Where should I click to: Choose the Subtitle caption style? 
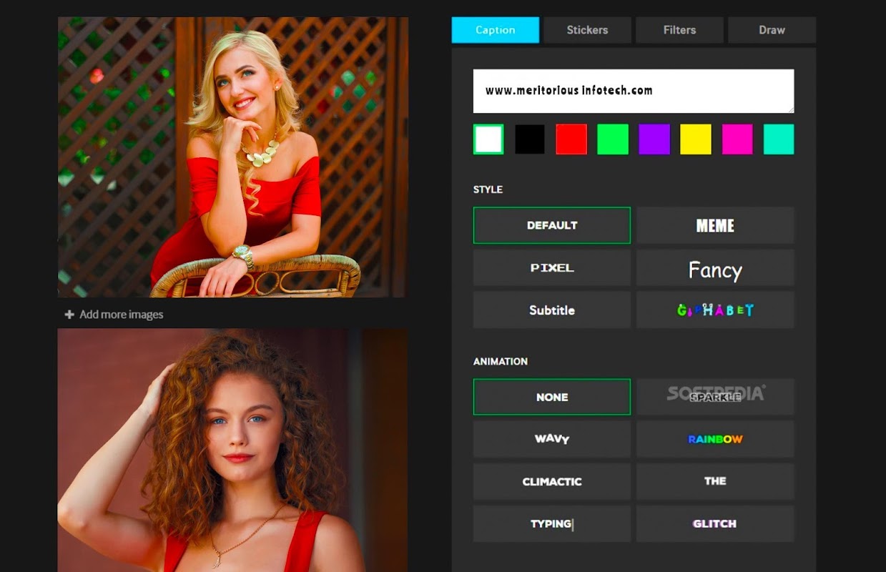point(552,310)
